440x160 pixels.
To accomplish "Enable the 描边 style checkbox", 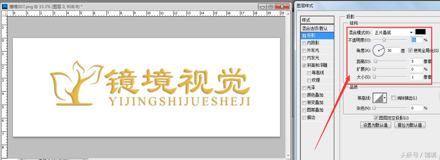I will pos(304,118).
